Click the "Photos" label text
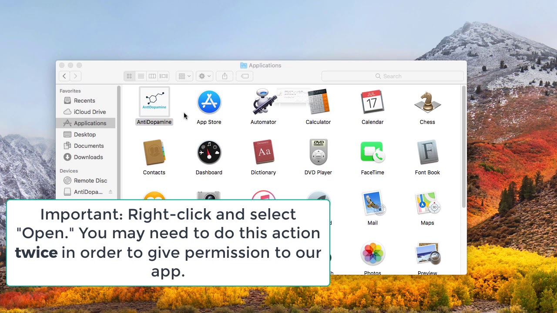Viewport: 557px width, 313px height. [x=372, y=273]
